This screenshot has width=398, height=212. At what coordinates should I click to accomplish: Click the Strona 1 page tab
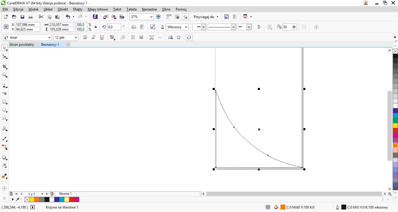[x=65, y=194]
